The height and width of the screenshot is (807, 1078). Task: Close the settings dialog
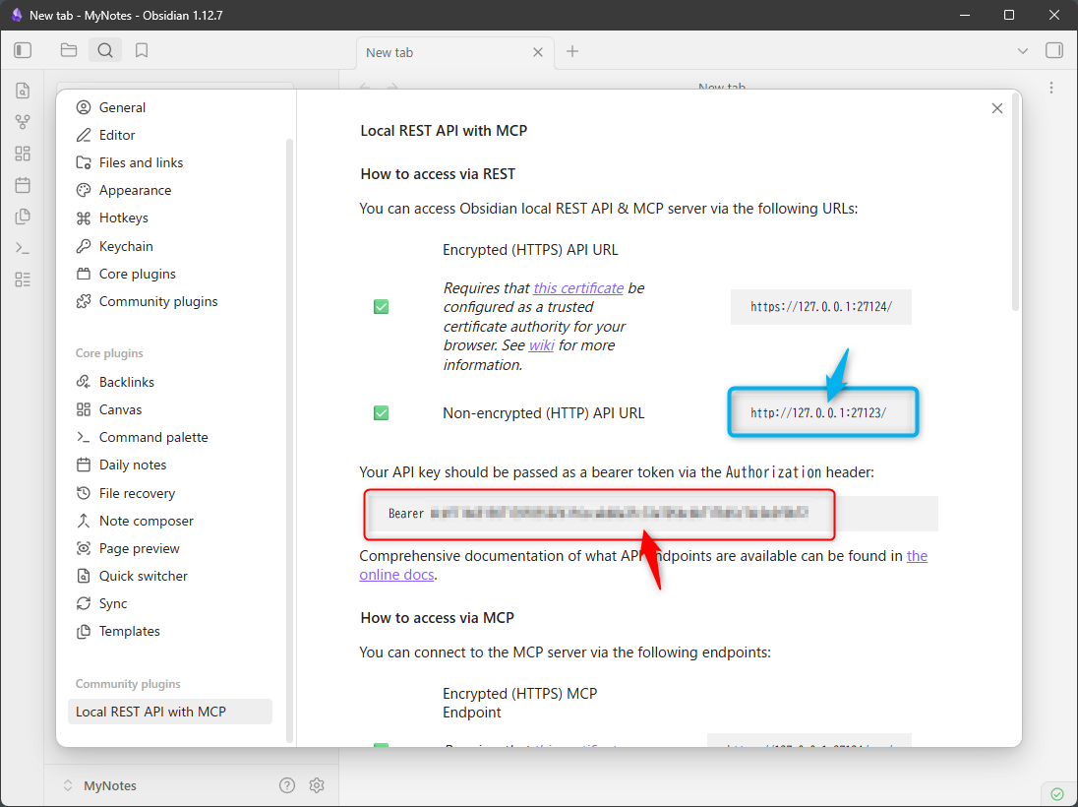coord(997,108)
